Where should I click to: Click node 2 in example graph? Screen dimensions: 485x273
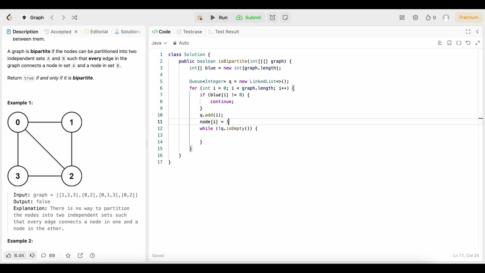click(x=72, y=176)
